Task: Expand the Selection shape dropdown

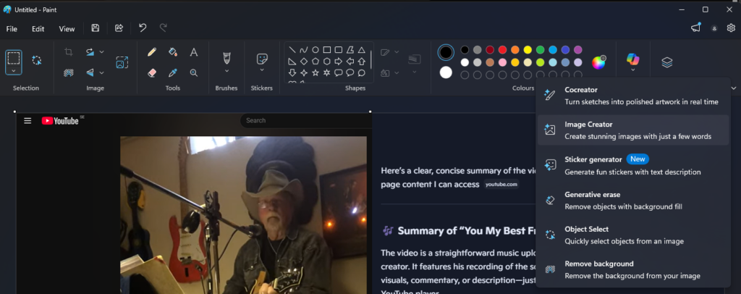Action: (x=14, y=71)
